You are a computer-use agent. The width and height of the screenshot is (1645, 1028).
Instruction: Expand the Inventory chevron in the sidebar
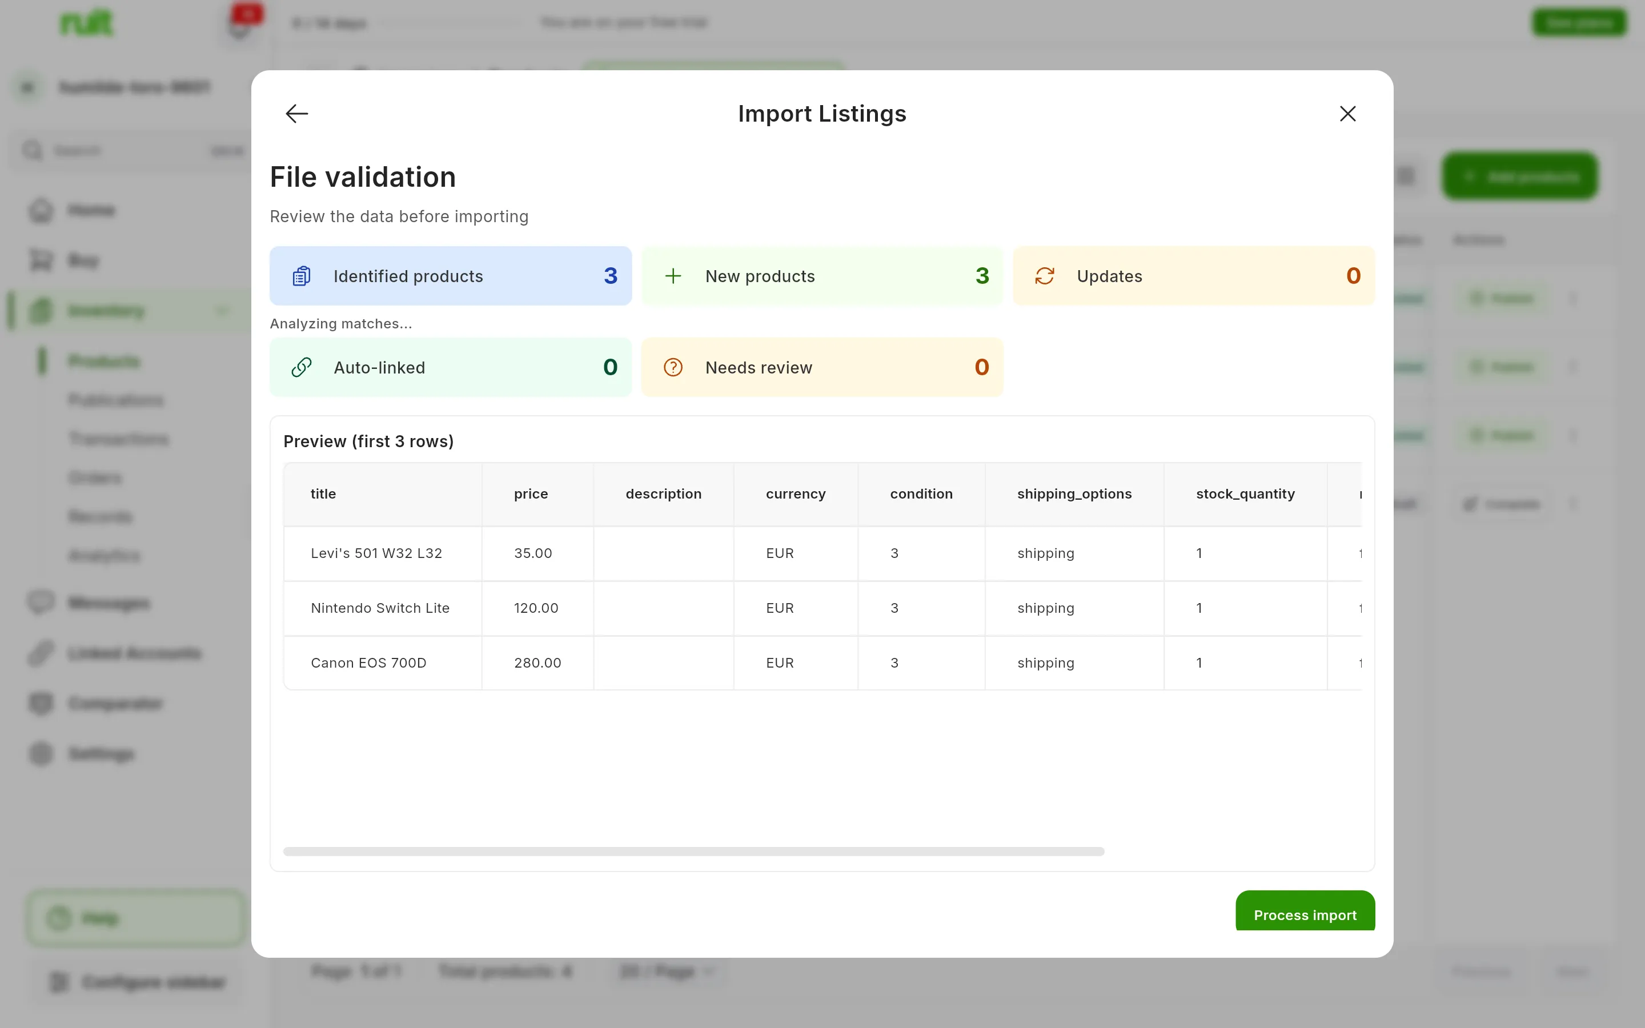(222, 311)
